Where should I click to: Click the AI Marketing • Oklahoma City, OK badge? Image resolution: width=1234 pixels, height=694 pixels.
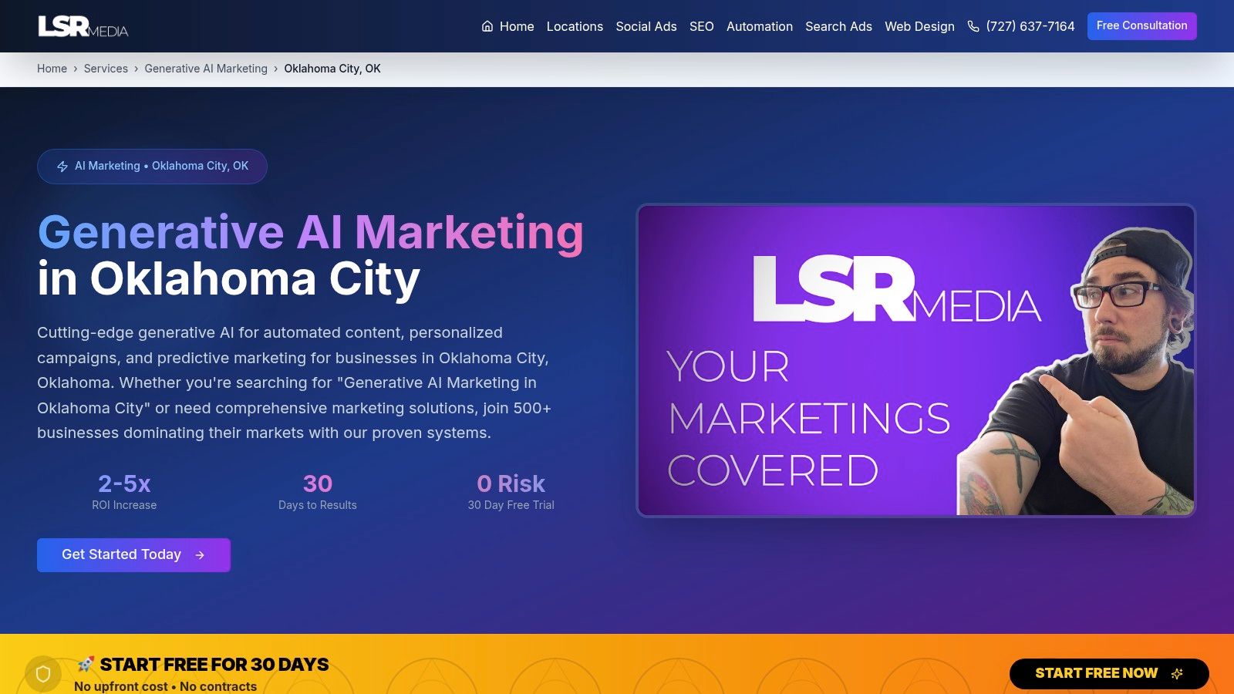coord(152,167)
